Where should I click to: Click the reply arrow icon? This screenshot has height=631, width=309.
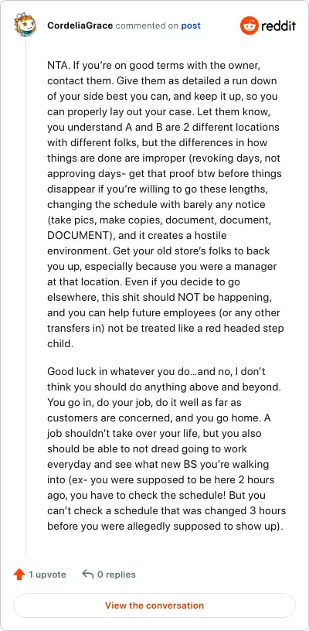(x=87, y=574)
